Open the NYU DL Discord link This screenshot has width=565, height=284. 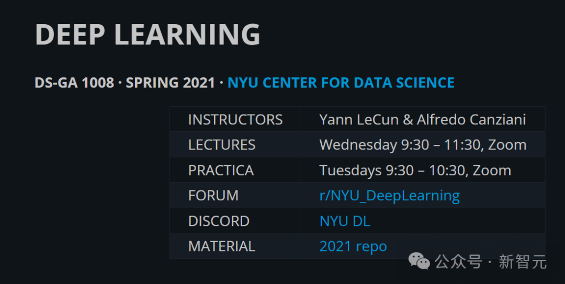(x=345, y=221)
